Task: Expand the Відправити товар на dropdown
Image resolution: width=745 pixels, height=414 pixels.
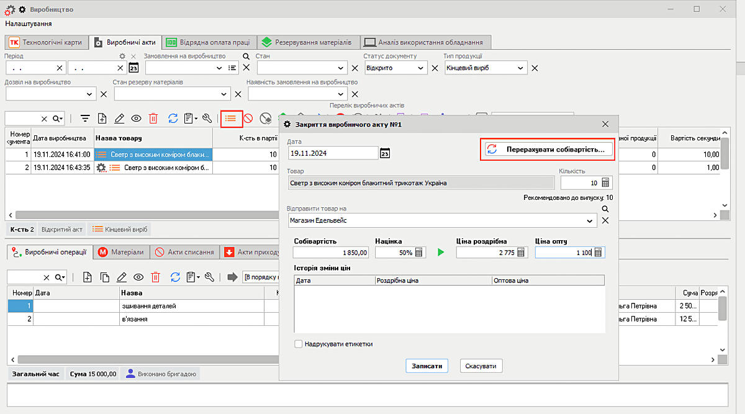Action: point(589,220)
